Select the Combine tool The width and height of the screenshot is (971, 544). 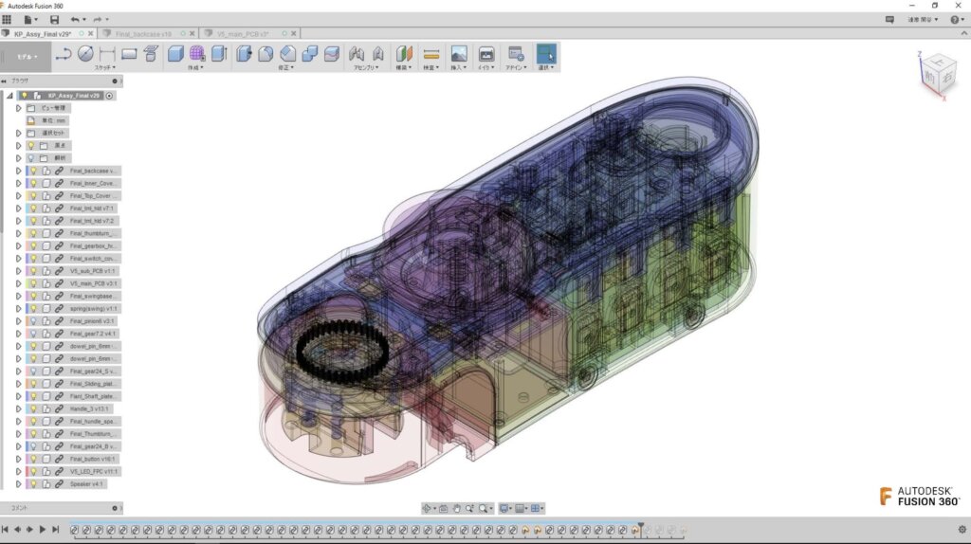coord(310,54)
